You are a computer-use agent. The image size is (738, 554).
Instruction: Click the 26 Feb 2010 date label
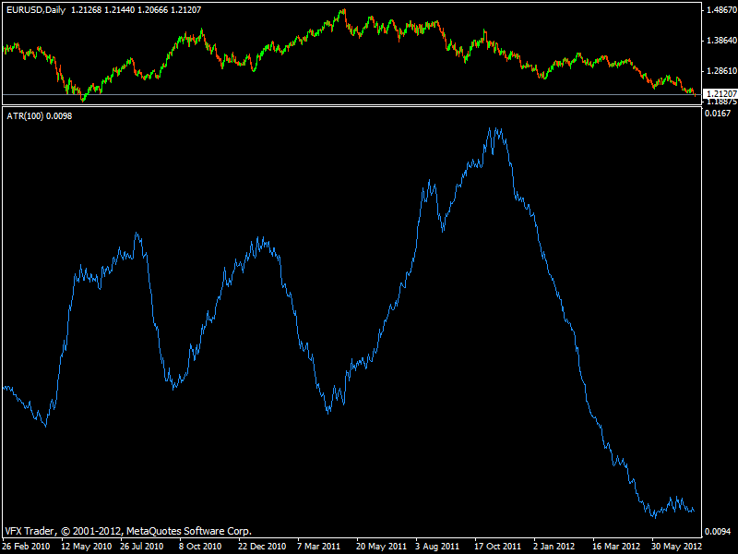[x=27, y=547]
